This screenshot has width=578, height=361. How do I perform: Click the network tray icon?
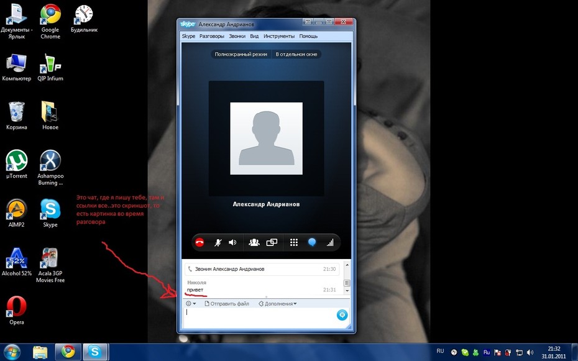[x=519, y=352]
